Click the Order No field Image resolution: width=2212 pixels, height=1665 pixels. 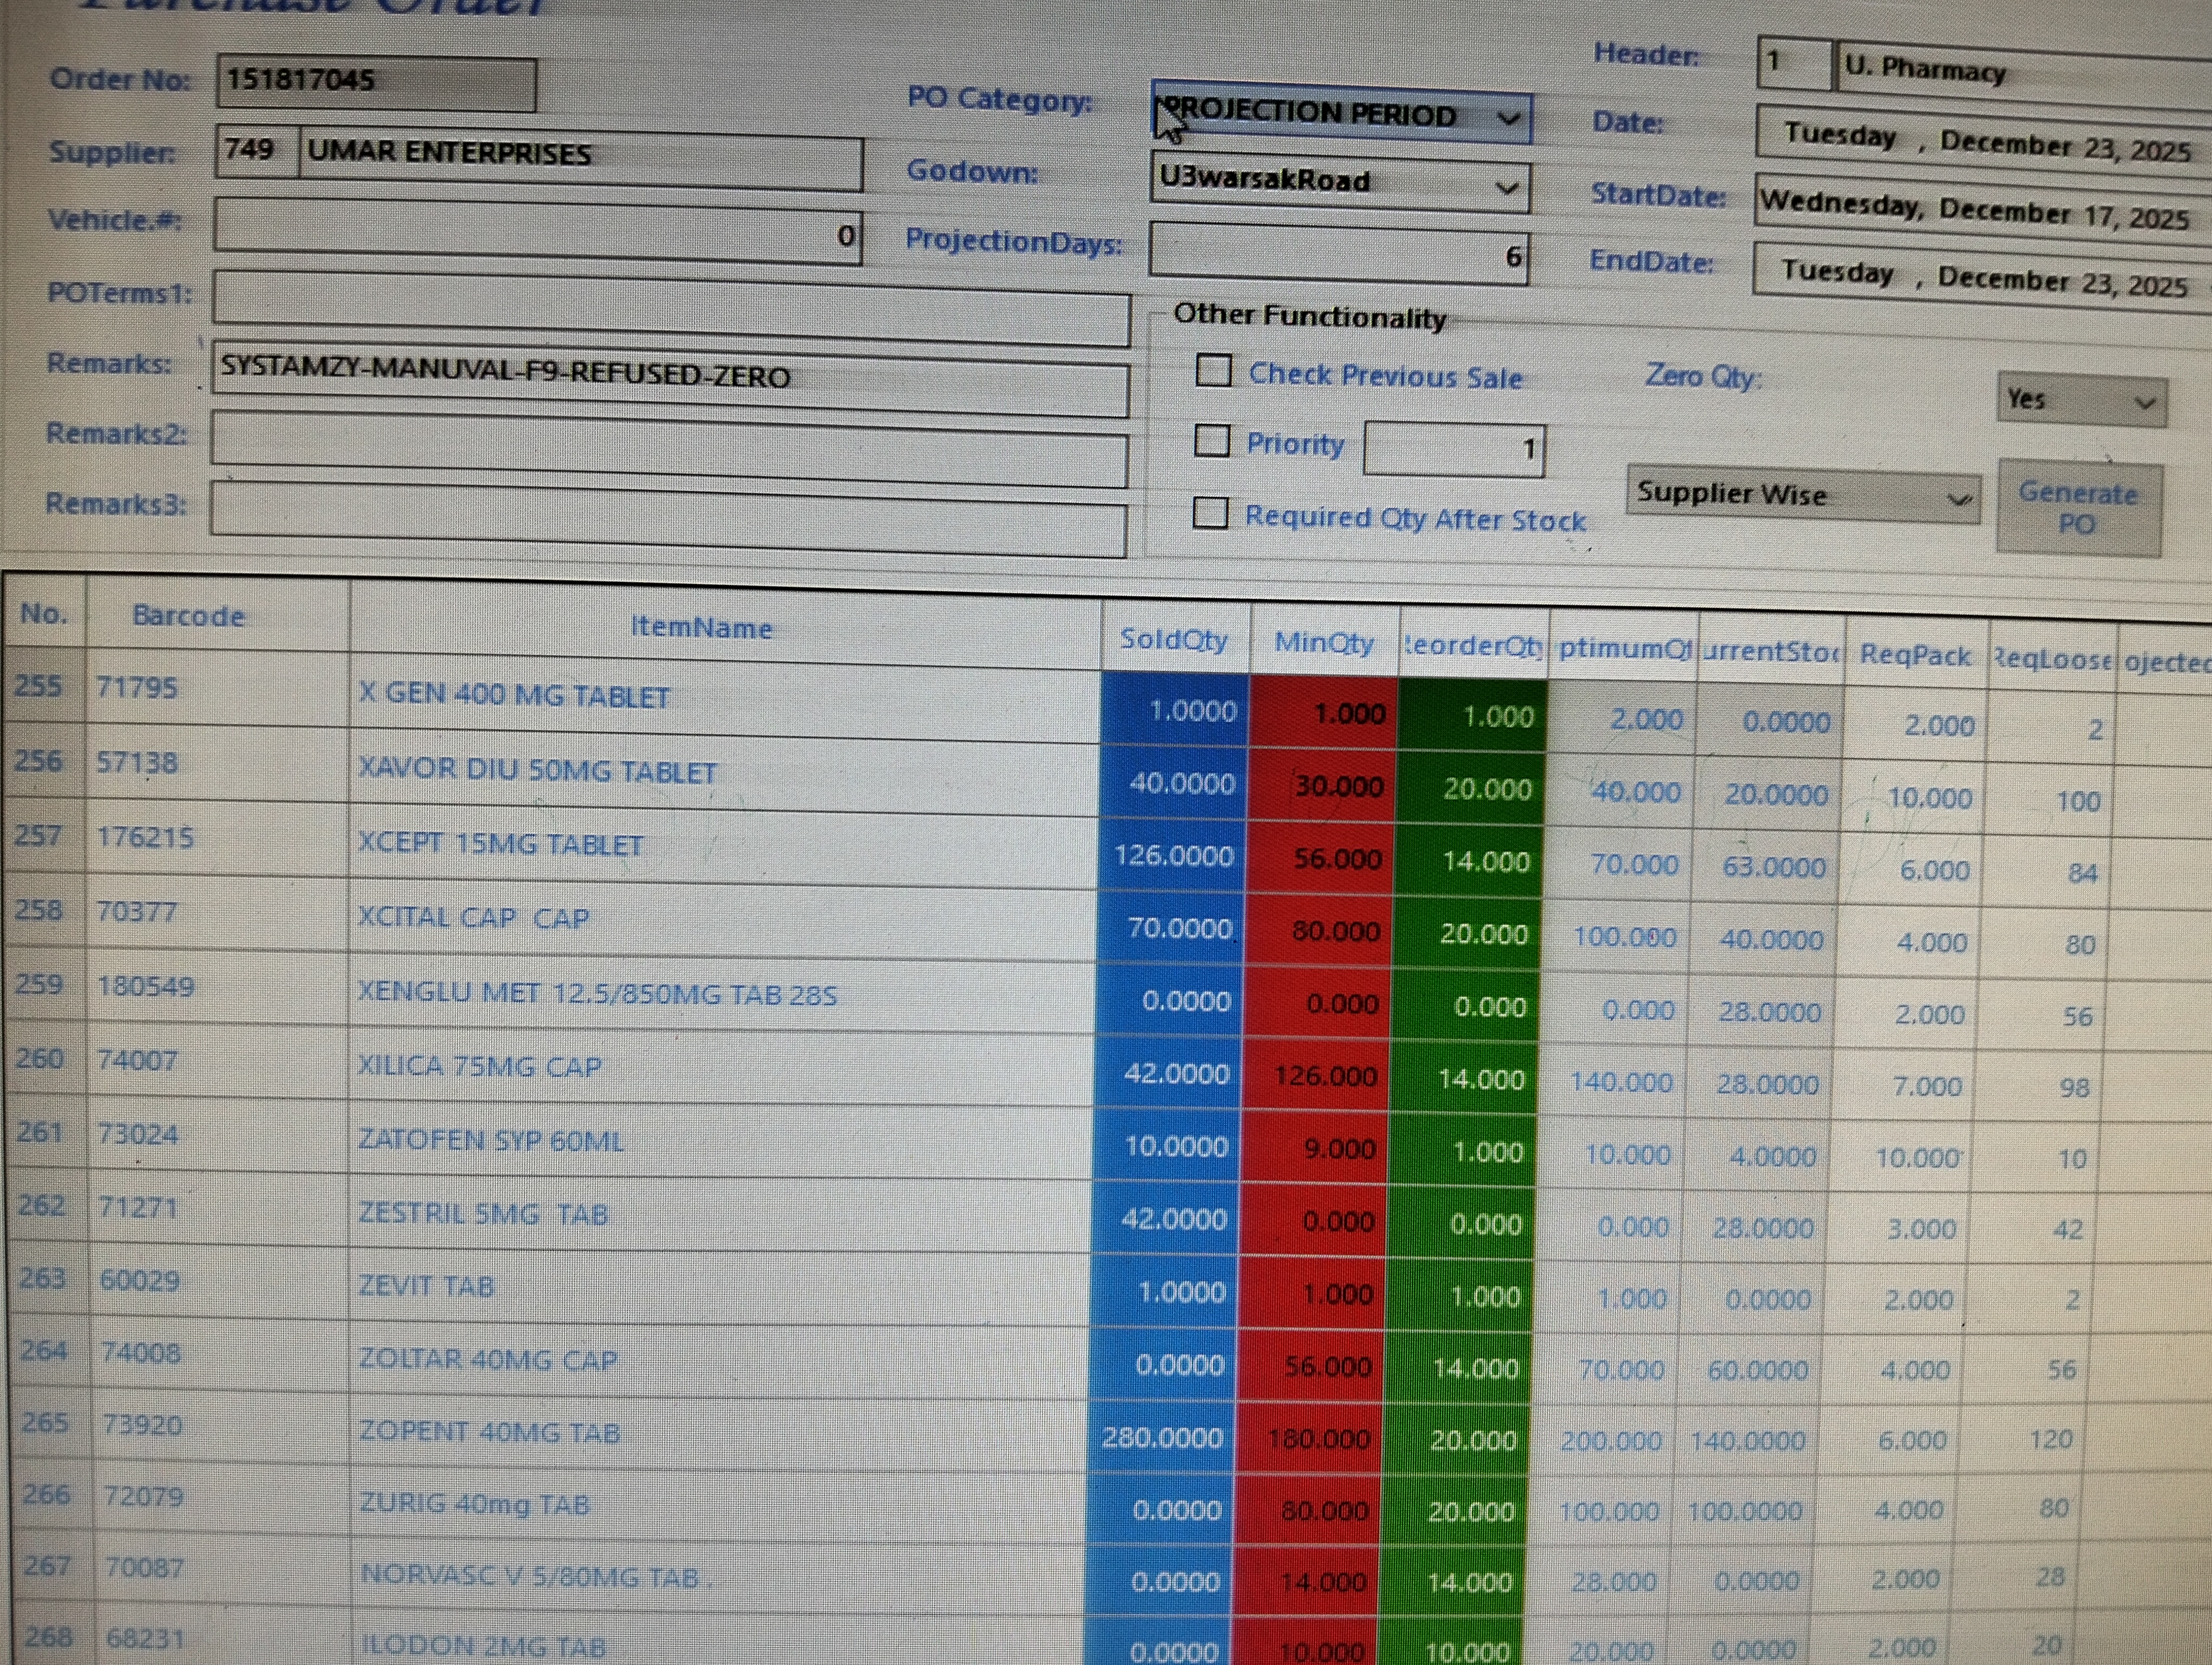point(376,83)
